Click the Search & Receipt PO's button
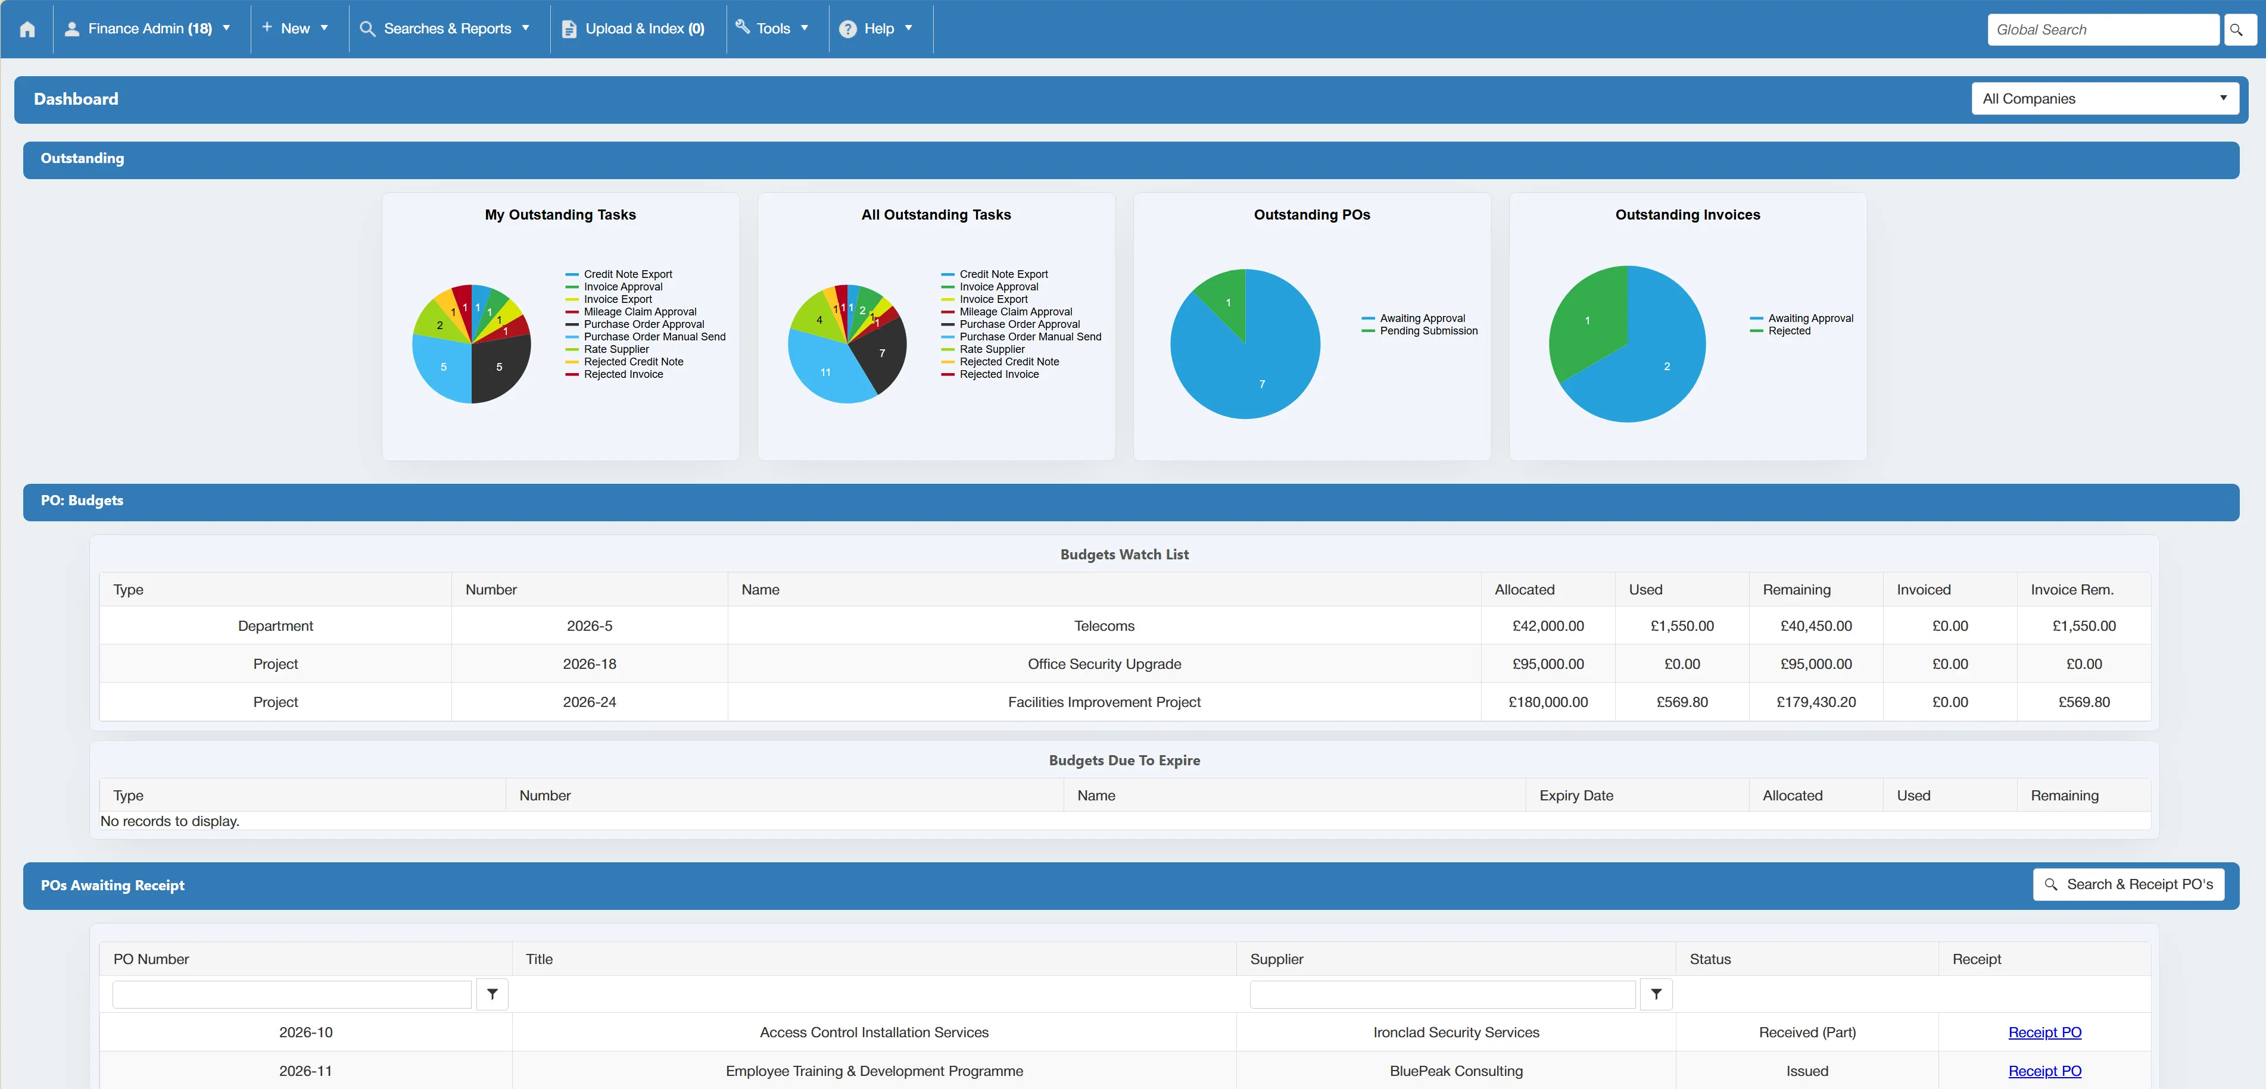This screenshot has width=2266, height=1089. tap(2129, 884)
